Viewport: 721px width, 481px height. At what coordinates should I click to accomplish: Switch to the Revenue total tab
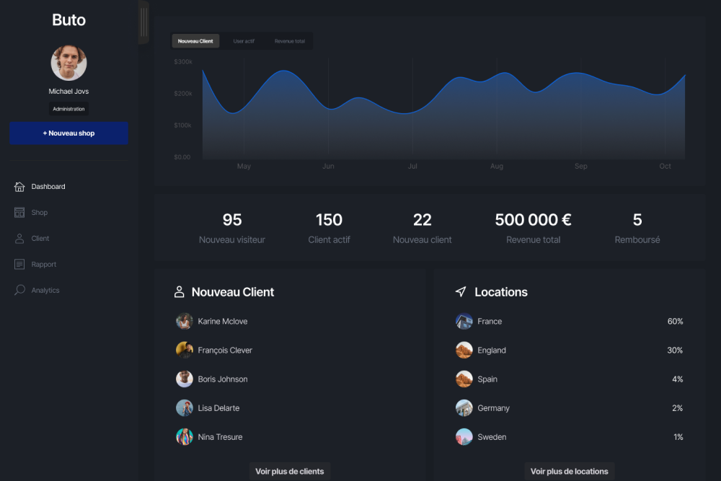click(290, 41)
